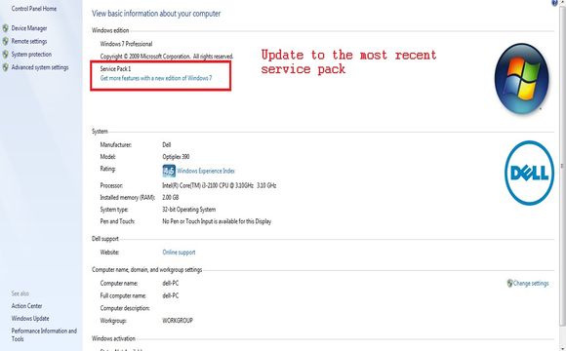Click the Dell logo image

(529, 173)
